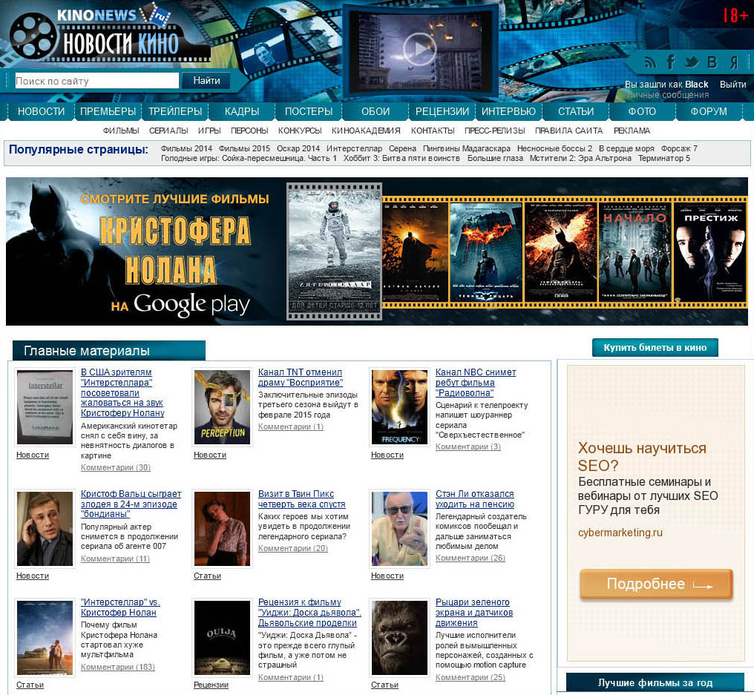
Task: Open the ПРЕМЬЕРЫ menu tab
Action: click(x=108, y=111)
